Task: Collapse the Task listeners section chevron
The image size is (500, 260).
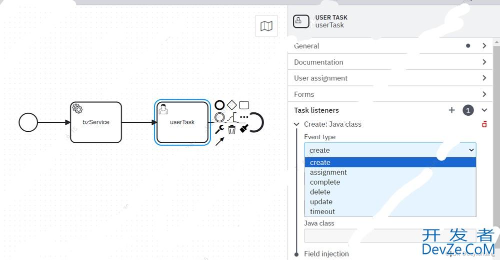Action: (484, 110)
